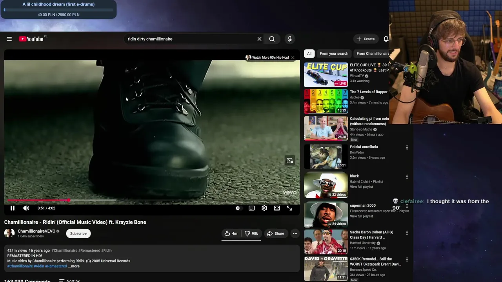The width and height of the screenshot is (502, 282).
Task: Click the video title Chamillionaire - Ridin'
Action: tap(75, 222)
